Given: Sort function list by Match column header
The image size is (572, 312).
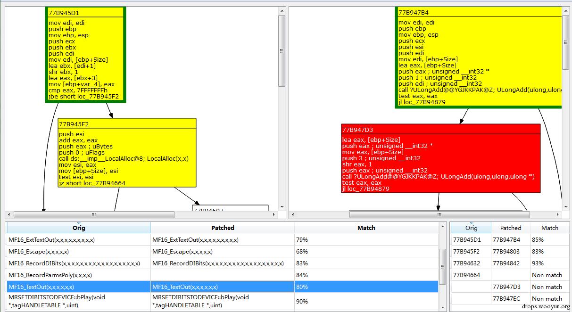Looking at the screenshot, I should tap(366, 228).
